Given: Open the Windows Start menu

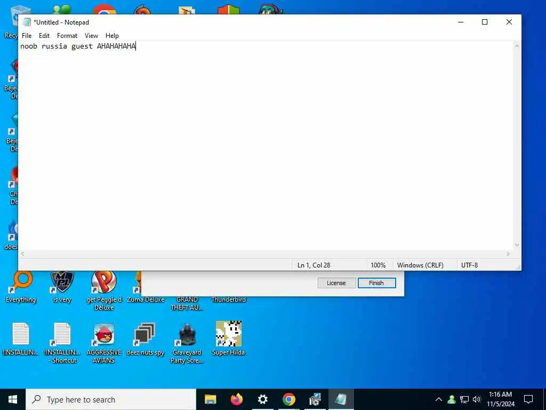Looking at the screenshot, I should click(13, 399).
